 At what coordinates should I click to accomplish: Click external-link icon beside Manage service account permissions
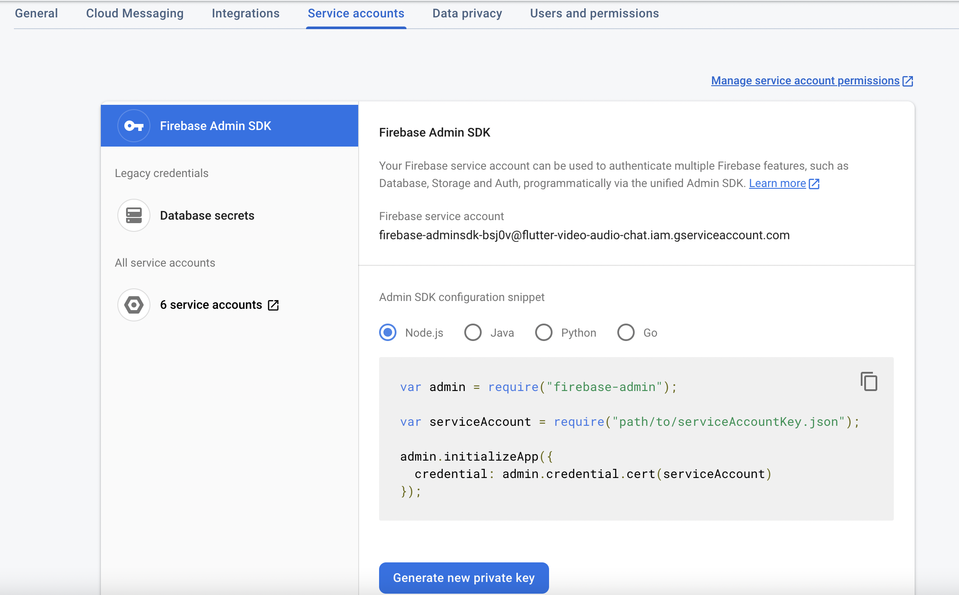point(908,81)
